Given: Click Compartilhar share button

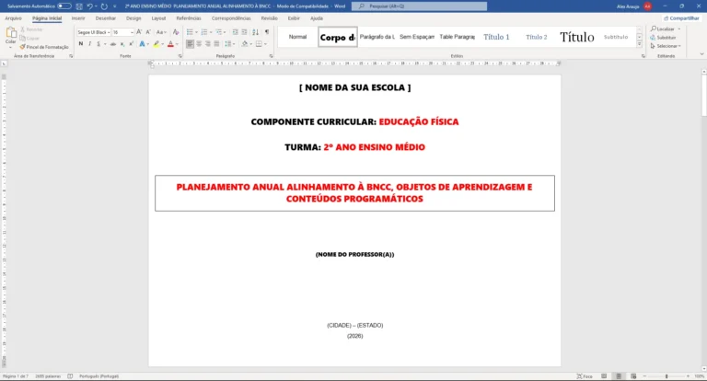Looking at the screenshot, I should click(681, 18).
